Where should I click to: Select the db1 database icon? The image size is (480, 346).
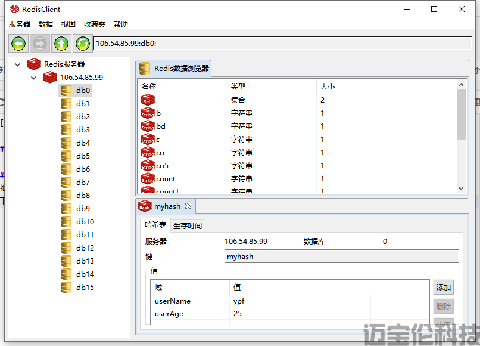click(66, 104)
